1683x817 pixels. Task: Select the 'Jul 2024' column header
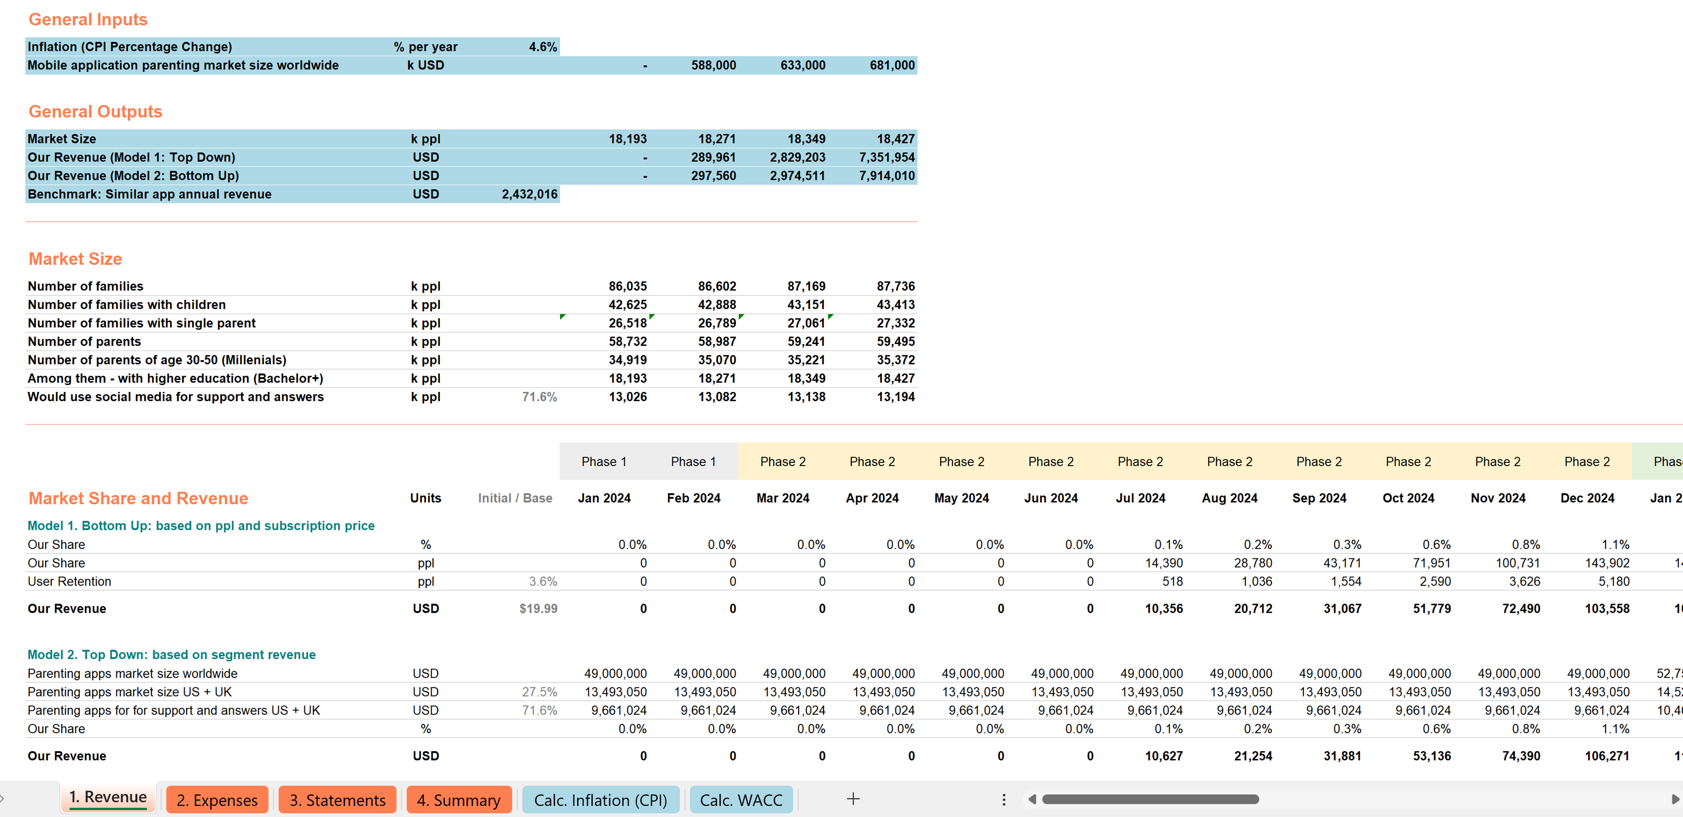coord(1140,497)
